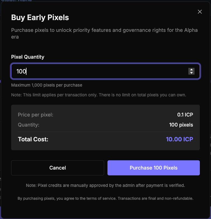
Task: Click the non-refundable transactions sentence
Action: tap(155, 199)
